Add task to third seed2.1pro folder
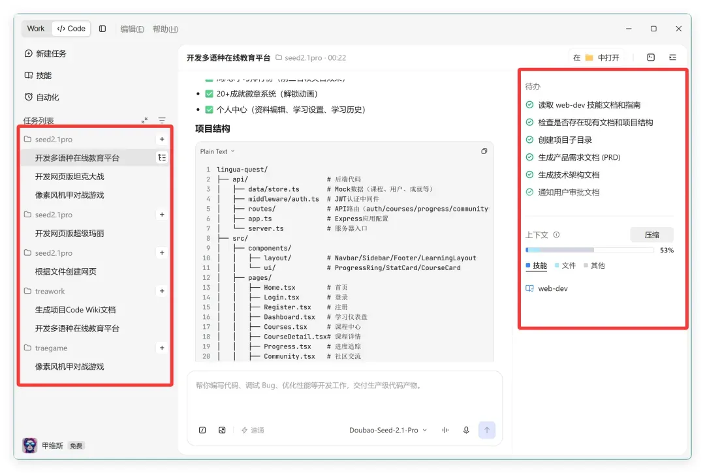Viewport: 705px width, 473px height. click(x=162, y=253)
